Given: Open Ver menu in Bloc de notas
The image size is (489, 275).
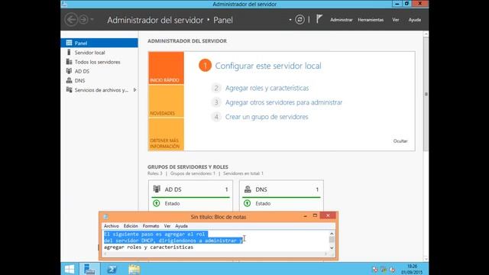Looking at the screenshot, I should [x=167, y=226].
